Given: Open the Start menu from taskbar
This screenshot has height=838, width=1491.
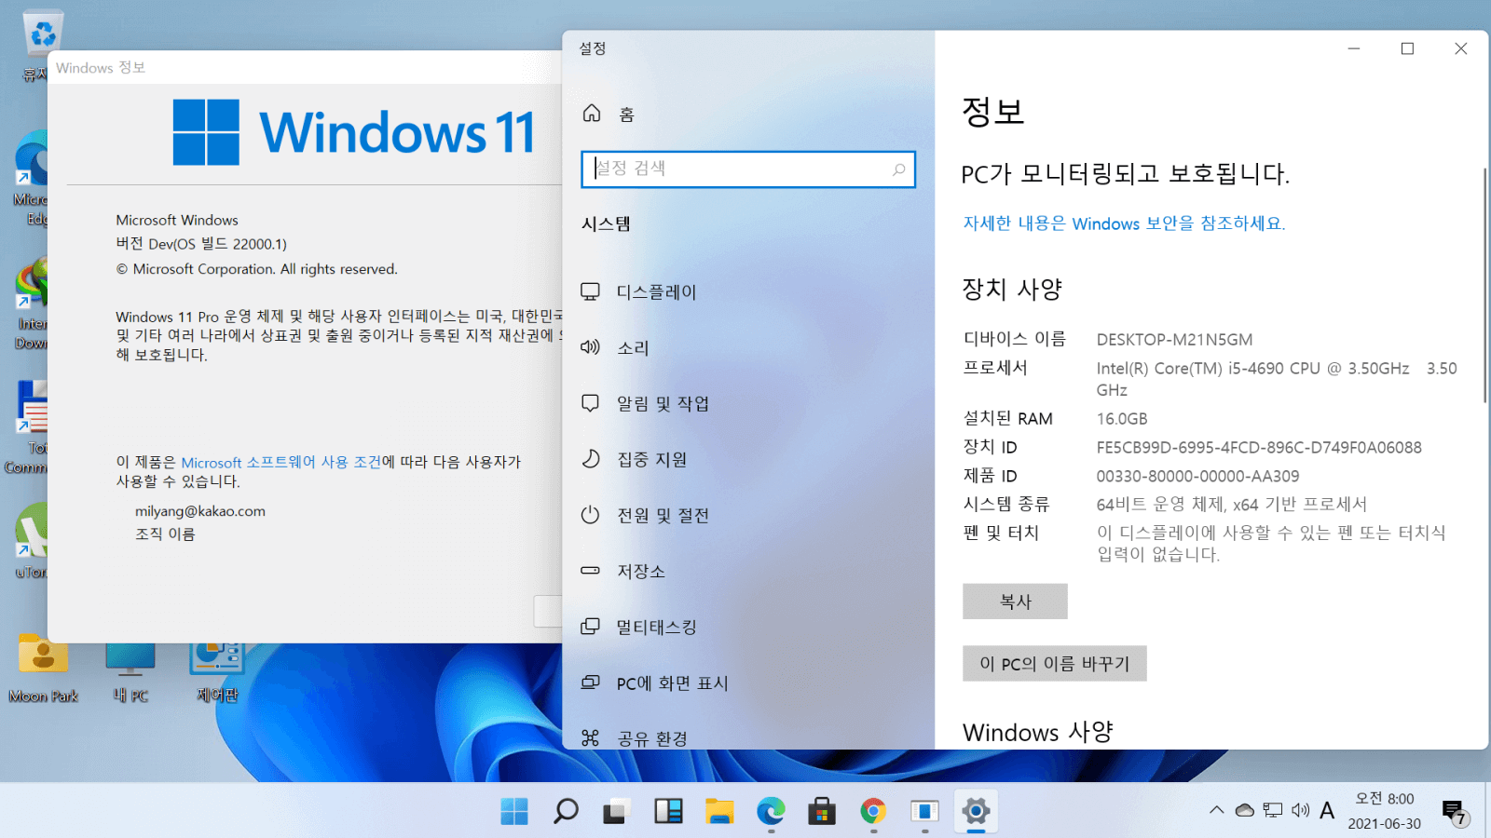Looking at the screenshot, I should tap(513, 811).
